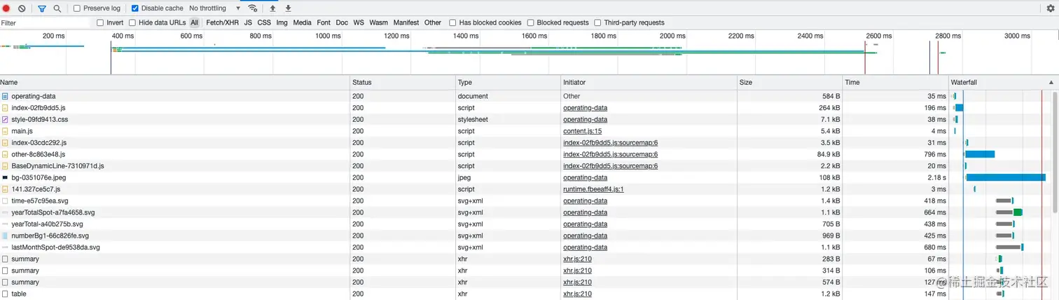The height and width of the screenshot is (300, 1059).
Task: Show only Media requests
Action: tap(302, 22)
